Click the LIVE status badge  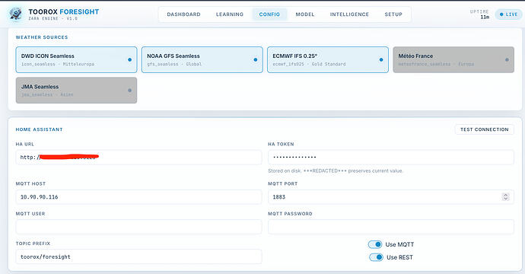[508, 14]
